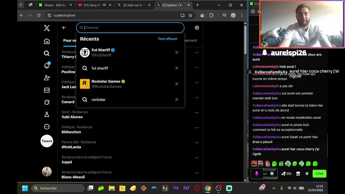The width and height of the screenshot is (345, 194).
Task: Open Messages envelope in X sidebar
Action: click(x=47, y=90)
